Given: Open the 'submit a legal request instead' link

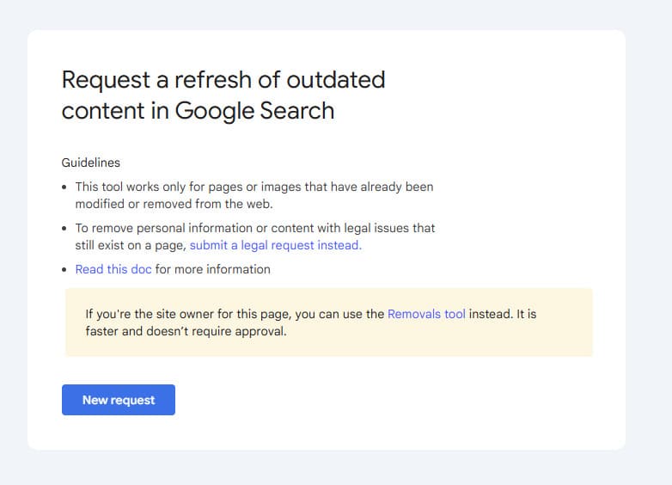Looking at the screenshot, I should (x=276, y=245).
